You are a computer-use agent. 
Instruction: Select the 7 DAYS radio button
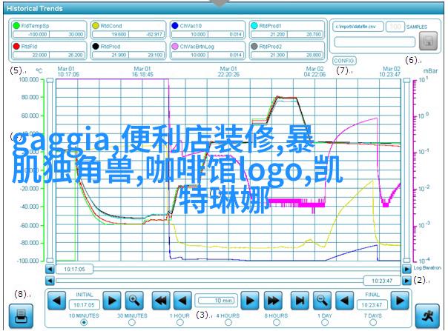373,322
